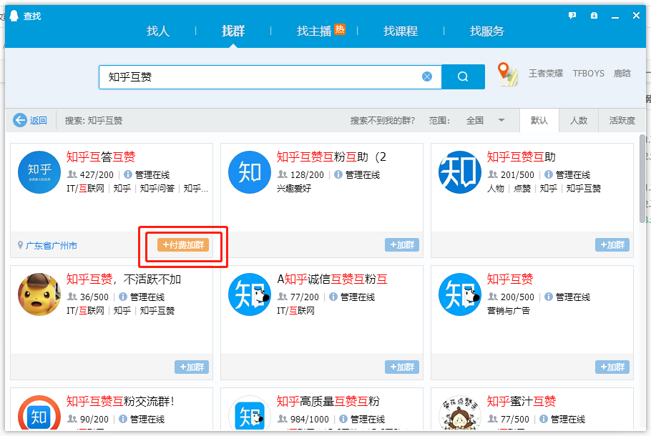Open the nearby map location icon
Screen dimensions: 651x436
tap(507, 74)
